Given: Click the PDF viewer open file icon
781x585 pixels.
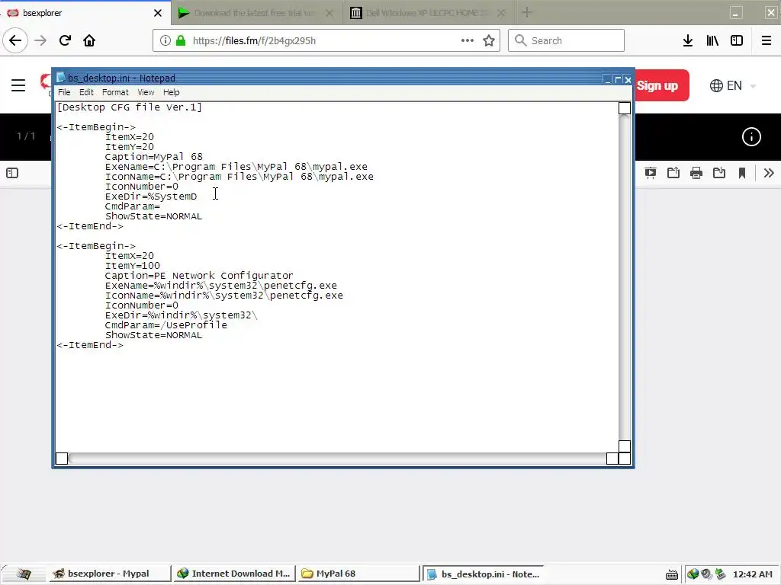Looking at the screenshot, I should 673,173.
